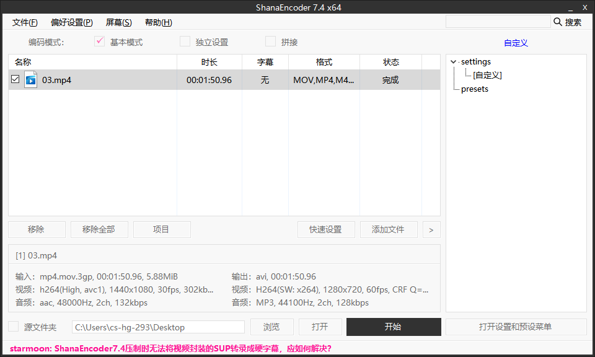
Task: Click the 无 subtitle cell
Action: (265, 80)
